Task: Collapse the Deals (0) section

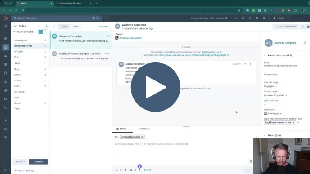Action: (x=265, y=135)
